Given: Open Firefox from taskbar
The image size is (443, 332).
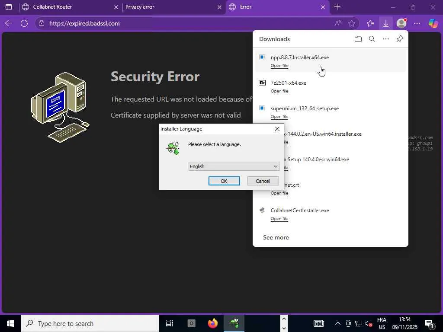Looking at the screenshot, I should pos(213,323).
